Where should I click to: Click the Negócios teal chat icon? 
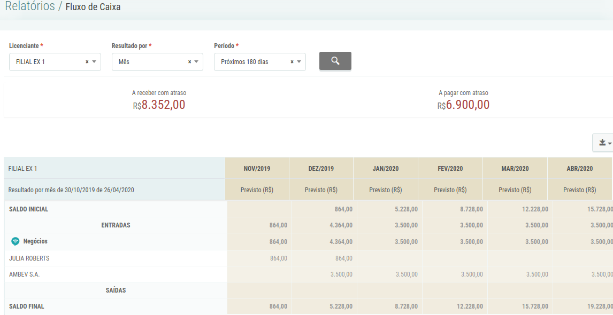[x=15, y=242]
